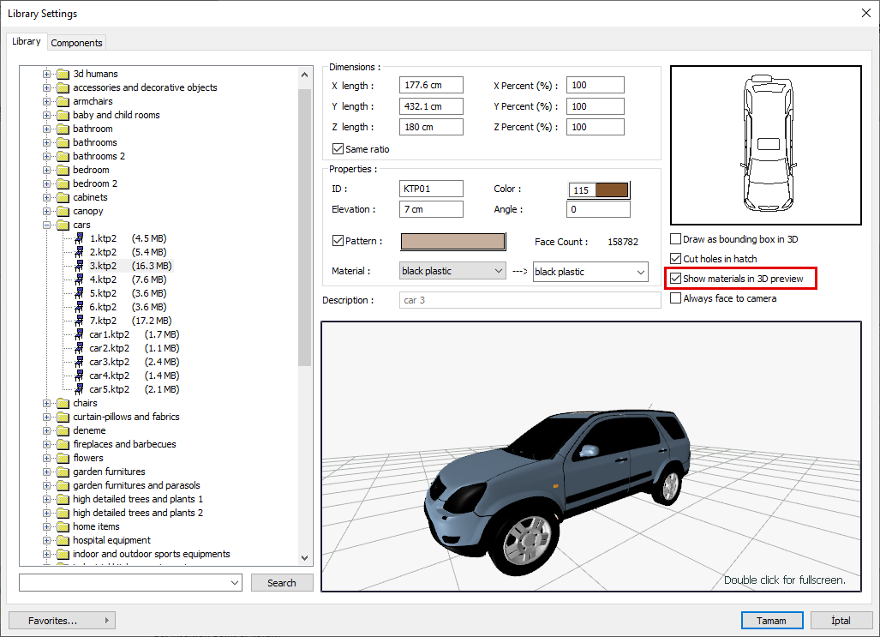Viewport: 880px width, 637px height.
Task: Click the 3d humans folder icon
Action: click(x=63, y=74)
